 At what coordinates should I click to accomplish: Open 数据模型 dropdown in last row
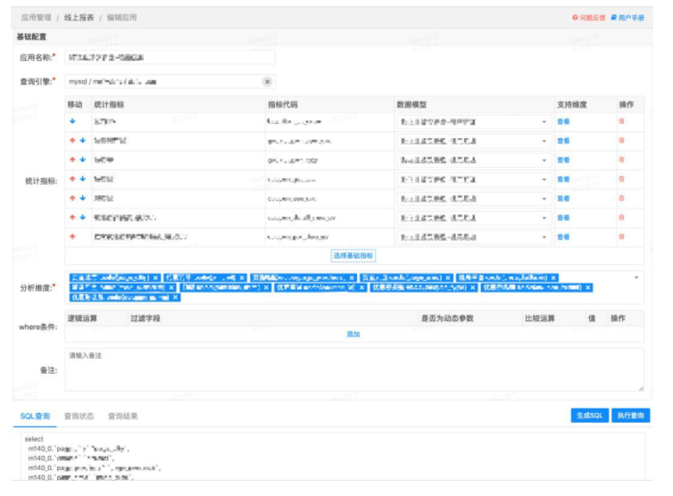coord(544,237)
